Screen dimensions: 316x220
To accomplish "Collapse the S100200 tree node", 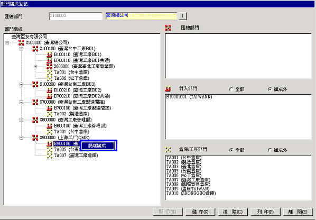I will (x=21, y=84).
